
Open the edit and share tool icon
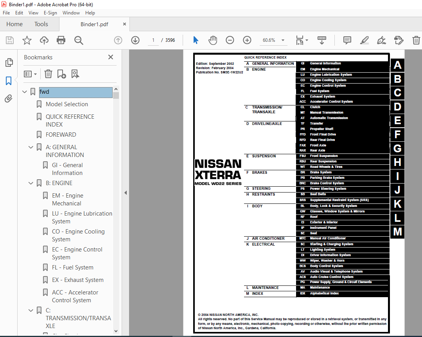point(399,40)
